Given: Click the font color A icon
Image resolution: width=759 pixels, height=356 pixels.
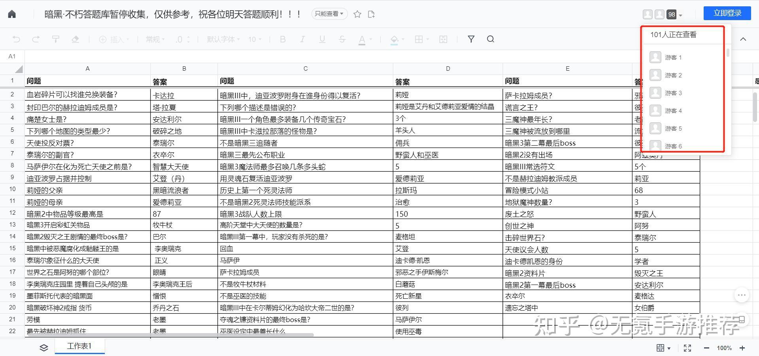Looking at the screenshot, I should point(362,39).
